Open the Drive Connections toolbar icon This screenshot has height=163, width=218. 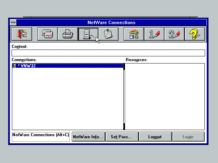[47, 34]
